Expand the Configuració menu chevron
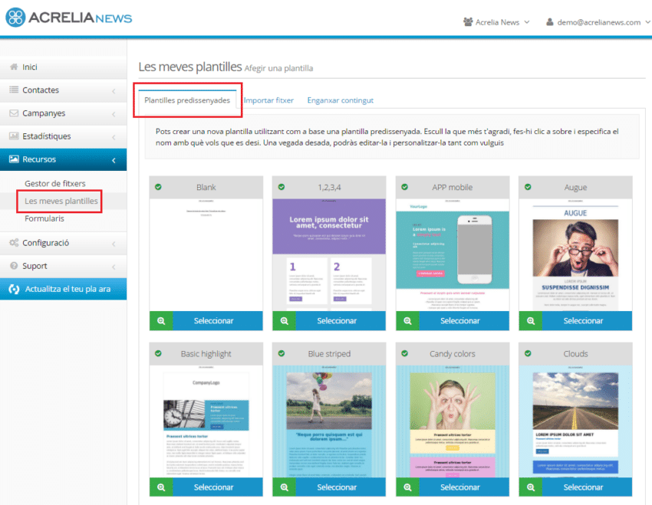 [114, 244]
